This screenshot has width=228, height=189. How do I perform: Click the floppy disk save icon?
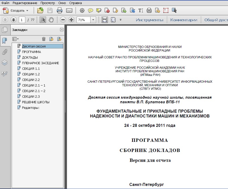50,10
